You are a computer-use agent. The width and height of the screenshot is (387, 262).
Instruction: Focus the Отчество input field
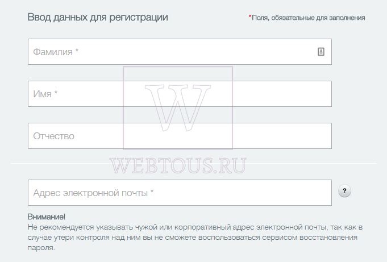pyautogui.click(x=180, y=136)
